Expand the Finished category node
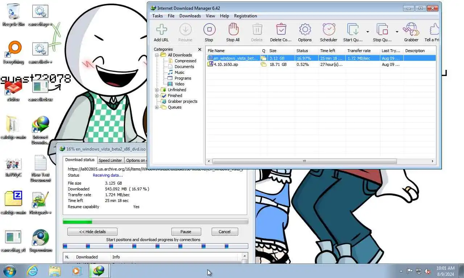This screenshot has height=278, width=464. click(x=157, y=96)
